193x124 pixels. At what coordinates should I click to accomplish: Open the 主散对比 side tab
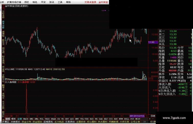click(3, 78)
